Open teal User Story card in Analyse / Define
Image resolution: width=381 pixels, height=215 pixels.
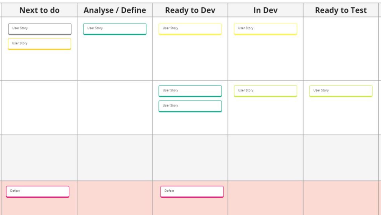[x=115, y=29]
